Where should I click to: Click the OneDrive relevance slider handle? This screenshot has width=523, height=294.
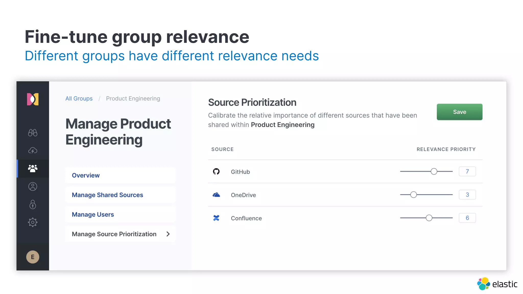pos(413,195)
